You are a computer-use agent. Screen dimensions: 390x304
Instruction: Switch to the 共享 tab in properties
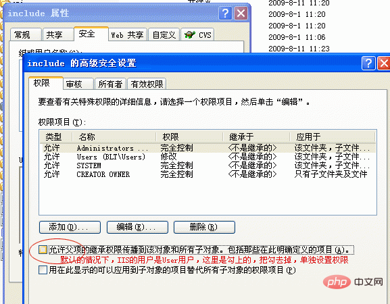(58, 35)
